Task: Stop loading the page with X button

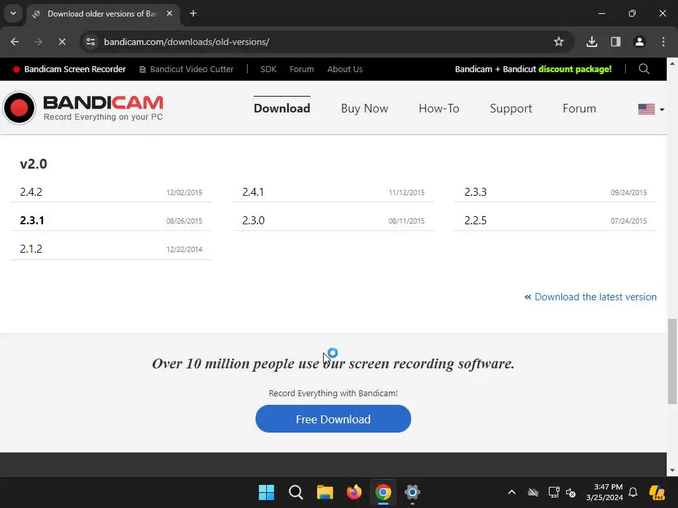Action: [62, 42]
